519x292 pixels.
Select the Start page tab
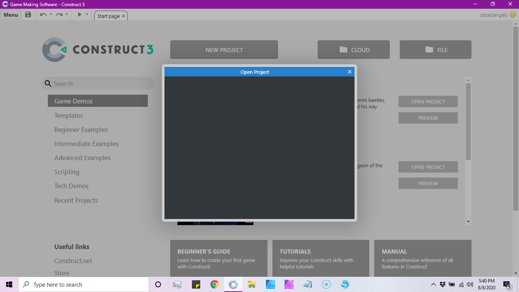pos(109,16)
